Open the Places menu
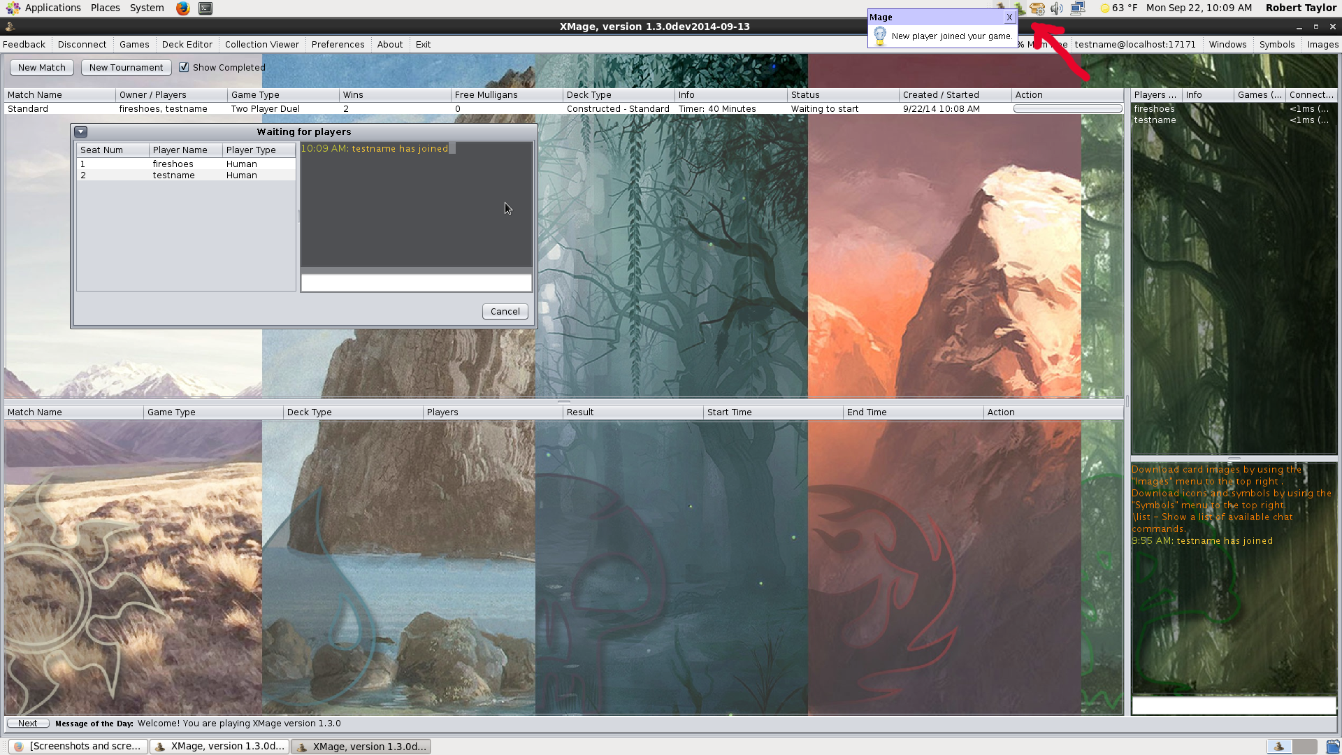Viewport: 1342px width, 755px height. click(105, 8)
